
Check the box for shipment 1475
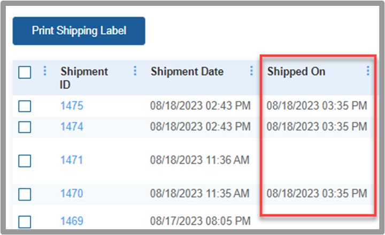(25, 106)
